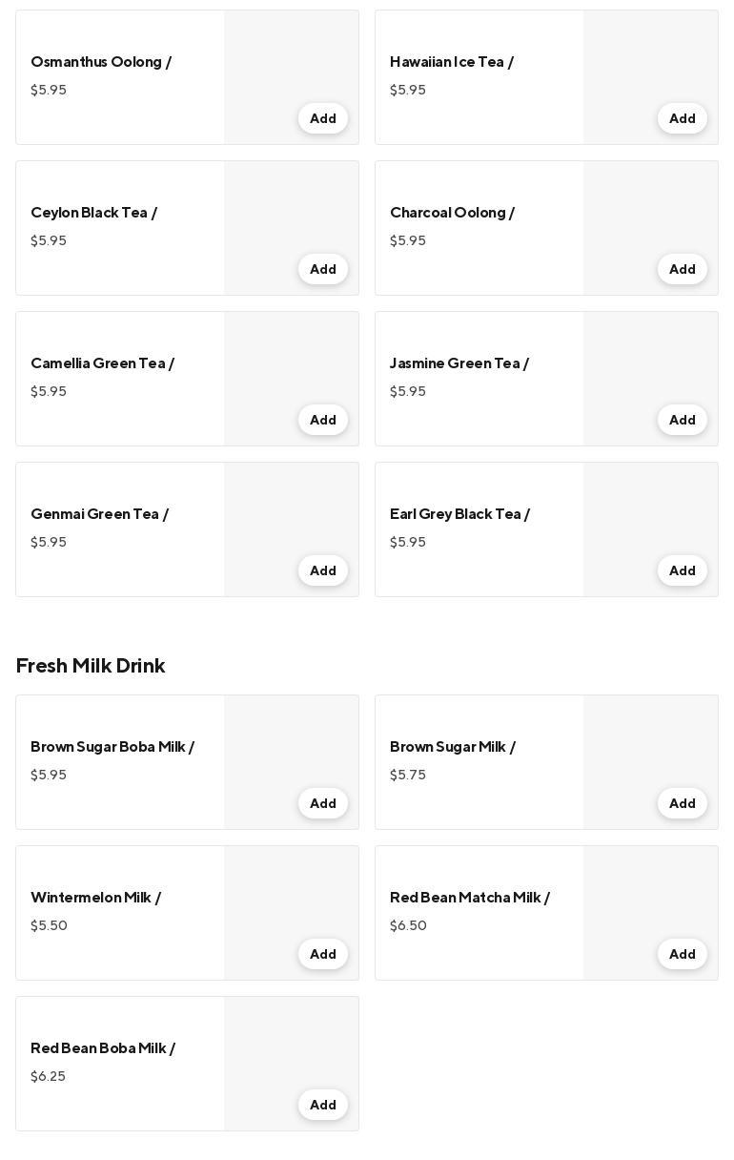Click Jasmine Green Tea image placeholder
The width and height of the screenshot is (734, 1160).
click(x=650, y=362)
